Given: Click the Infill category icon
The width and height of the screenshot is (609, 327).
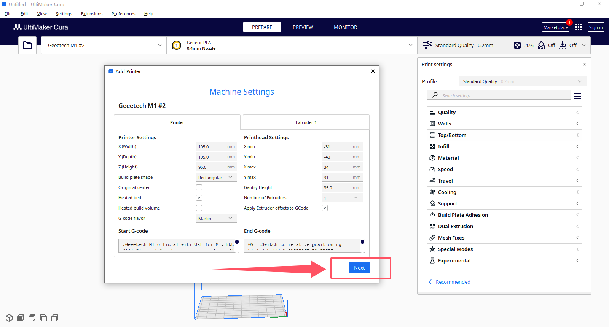Looking at the screenshot, I should (432, 146).
